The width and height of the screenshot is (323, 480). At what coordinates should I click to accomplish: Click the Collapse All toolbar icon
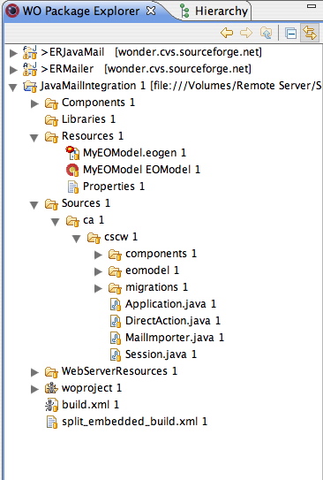pos(290,33)
